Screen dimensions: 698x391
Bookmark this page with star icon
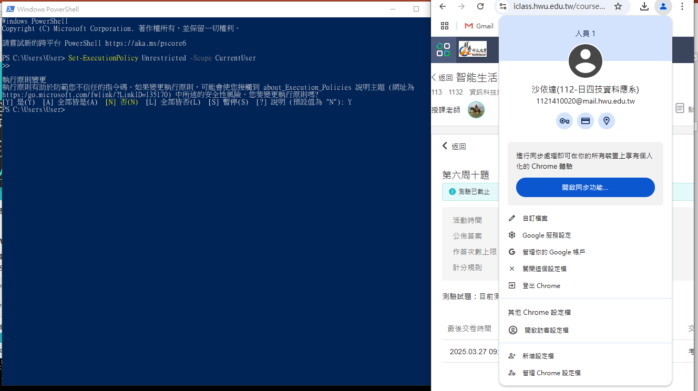click(618, 6)
